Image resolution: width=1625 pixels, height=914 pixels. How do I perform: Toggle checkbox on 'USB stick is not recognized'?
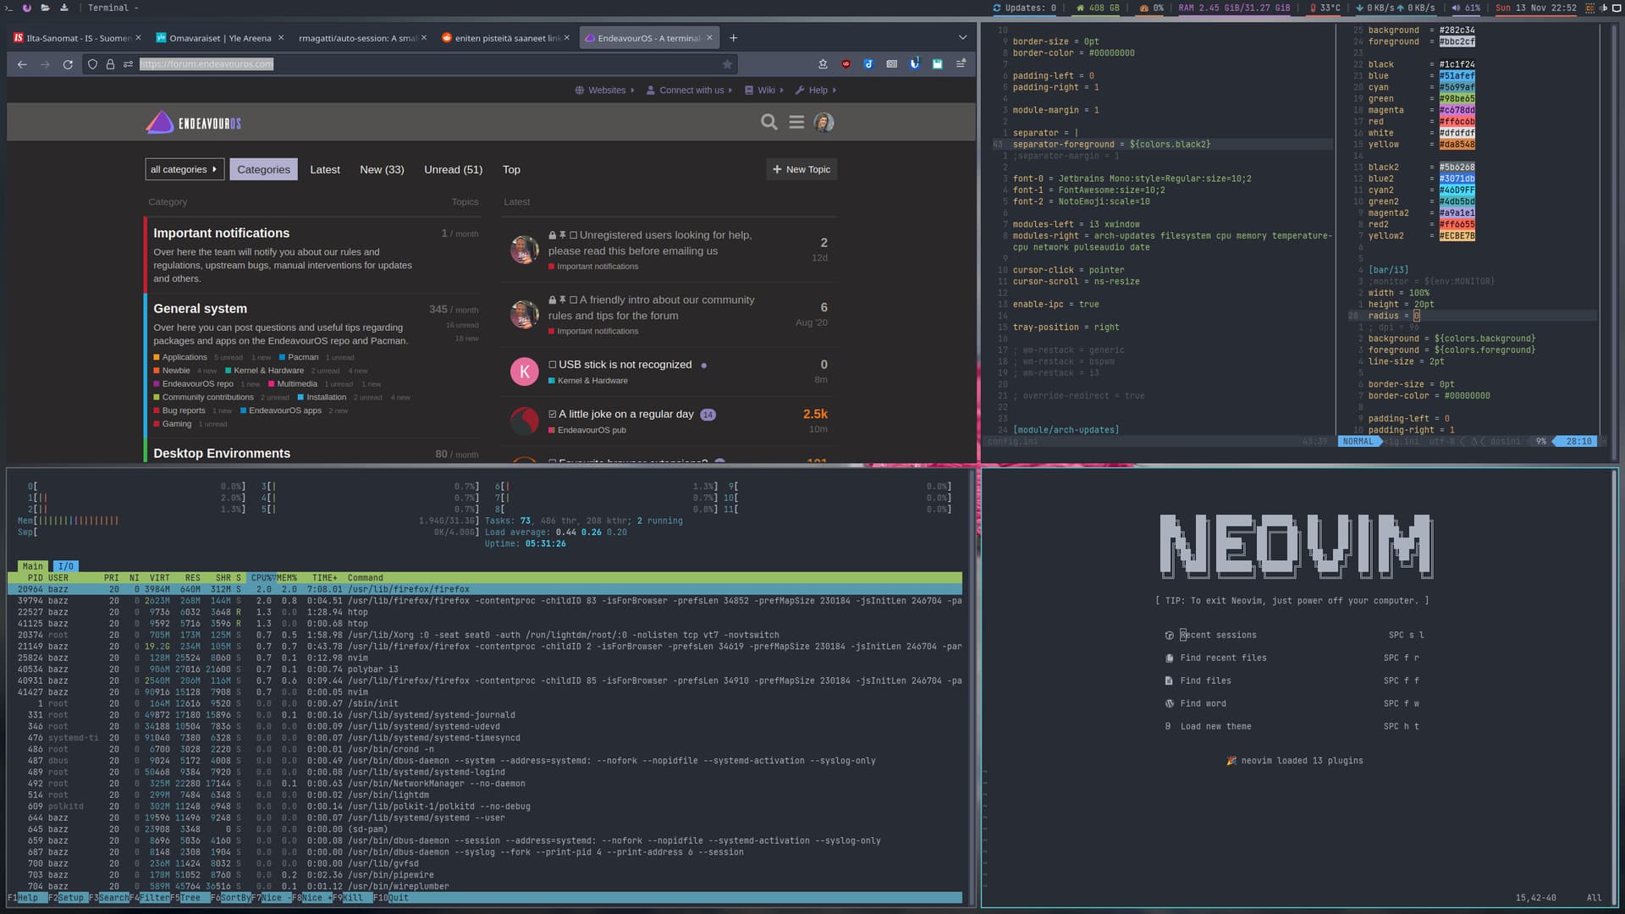click(553, 365)
